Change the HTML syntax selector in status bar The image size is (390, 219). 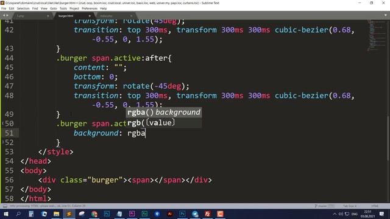pyautogui.click(x=375, y=206)
